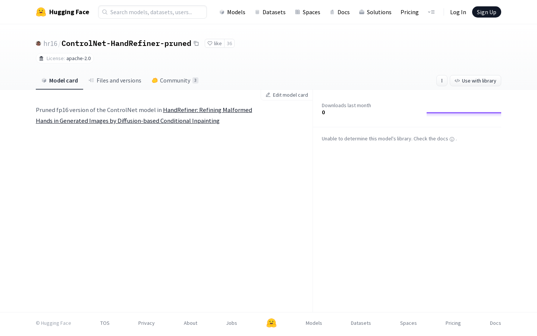Image resolution: width=537 pixels, height=336 pixels.
Task: Click the Log In link
Action: (458, 12)
